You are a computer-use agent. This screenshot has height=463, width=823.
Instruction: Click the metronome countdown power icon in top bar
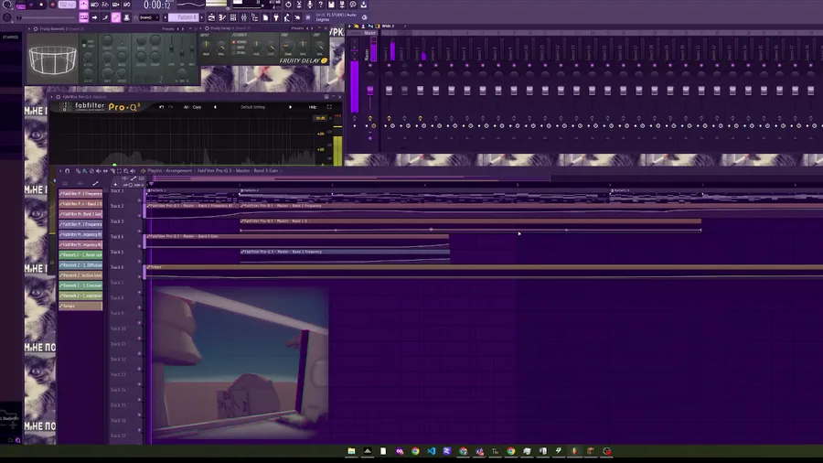point(288,5)
